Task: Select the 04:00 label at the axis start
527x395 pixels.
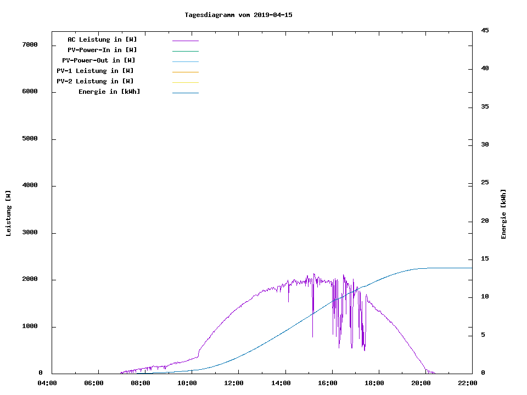Action: pyautogui.click(x=47, y=383)
